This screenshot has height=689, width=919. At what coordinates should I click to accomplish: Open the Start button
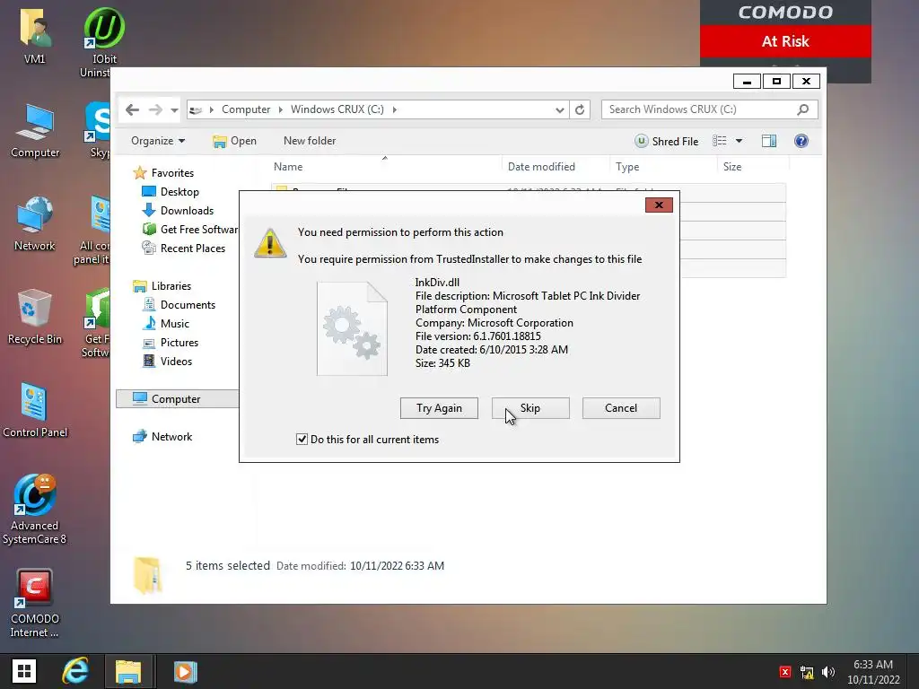(x=24, y=671)
